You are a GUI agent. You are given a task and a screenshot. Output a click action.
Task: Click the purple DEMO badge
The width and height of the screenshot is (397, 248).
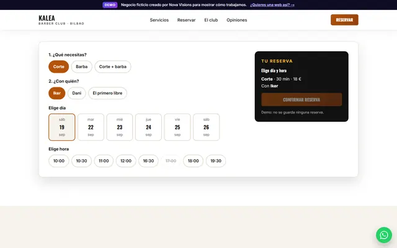pos(110,5)
